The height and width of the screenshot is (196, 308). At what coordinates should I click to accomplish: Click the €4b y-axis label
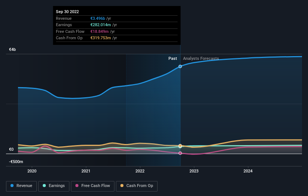tap(12, 49)
